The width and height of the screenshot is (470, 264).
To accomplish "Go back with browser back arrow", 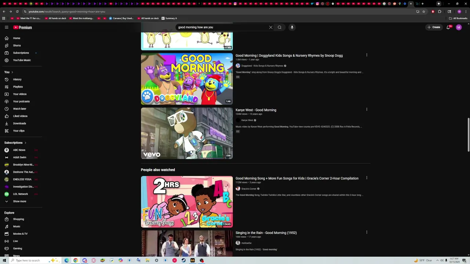I will pos(4,11).
